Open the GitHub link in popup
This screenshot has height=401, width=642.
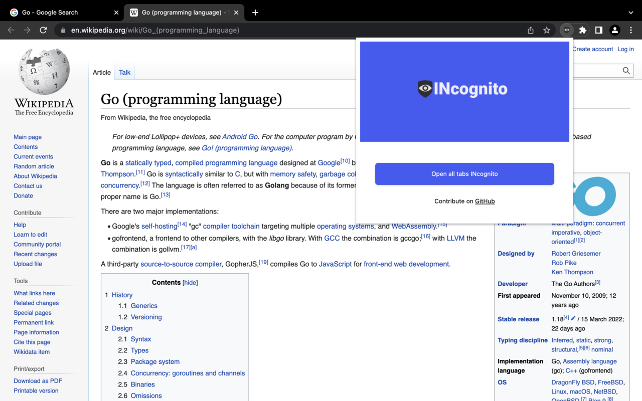485,201
